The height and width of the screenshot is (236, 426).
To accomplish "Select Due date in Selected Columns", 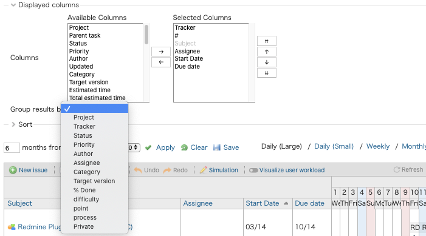I will (187, 67).
